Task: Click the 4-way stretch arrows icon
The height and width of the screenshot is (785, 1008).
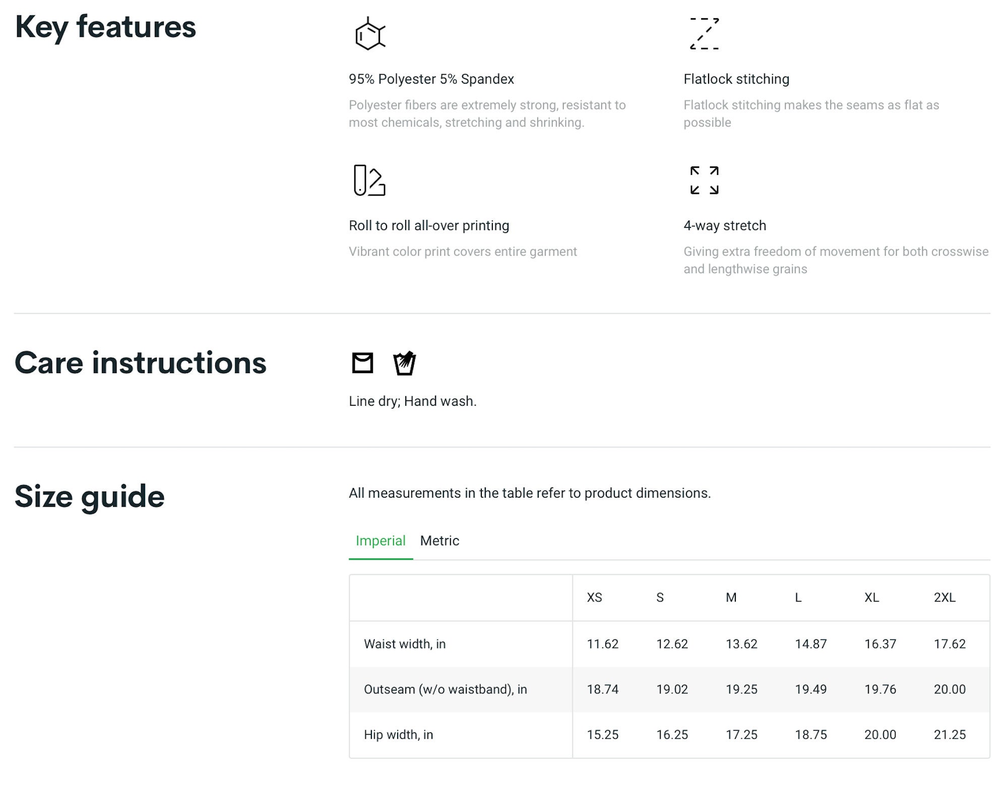Action: coord(704,180)
